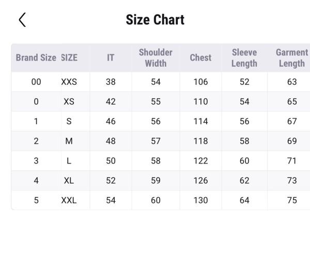Screen dimensions: 310x254
Task: Click the XXS size cell
Action: (x=69, y=82)
